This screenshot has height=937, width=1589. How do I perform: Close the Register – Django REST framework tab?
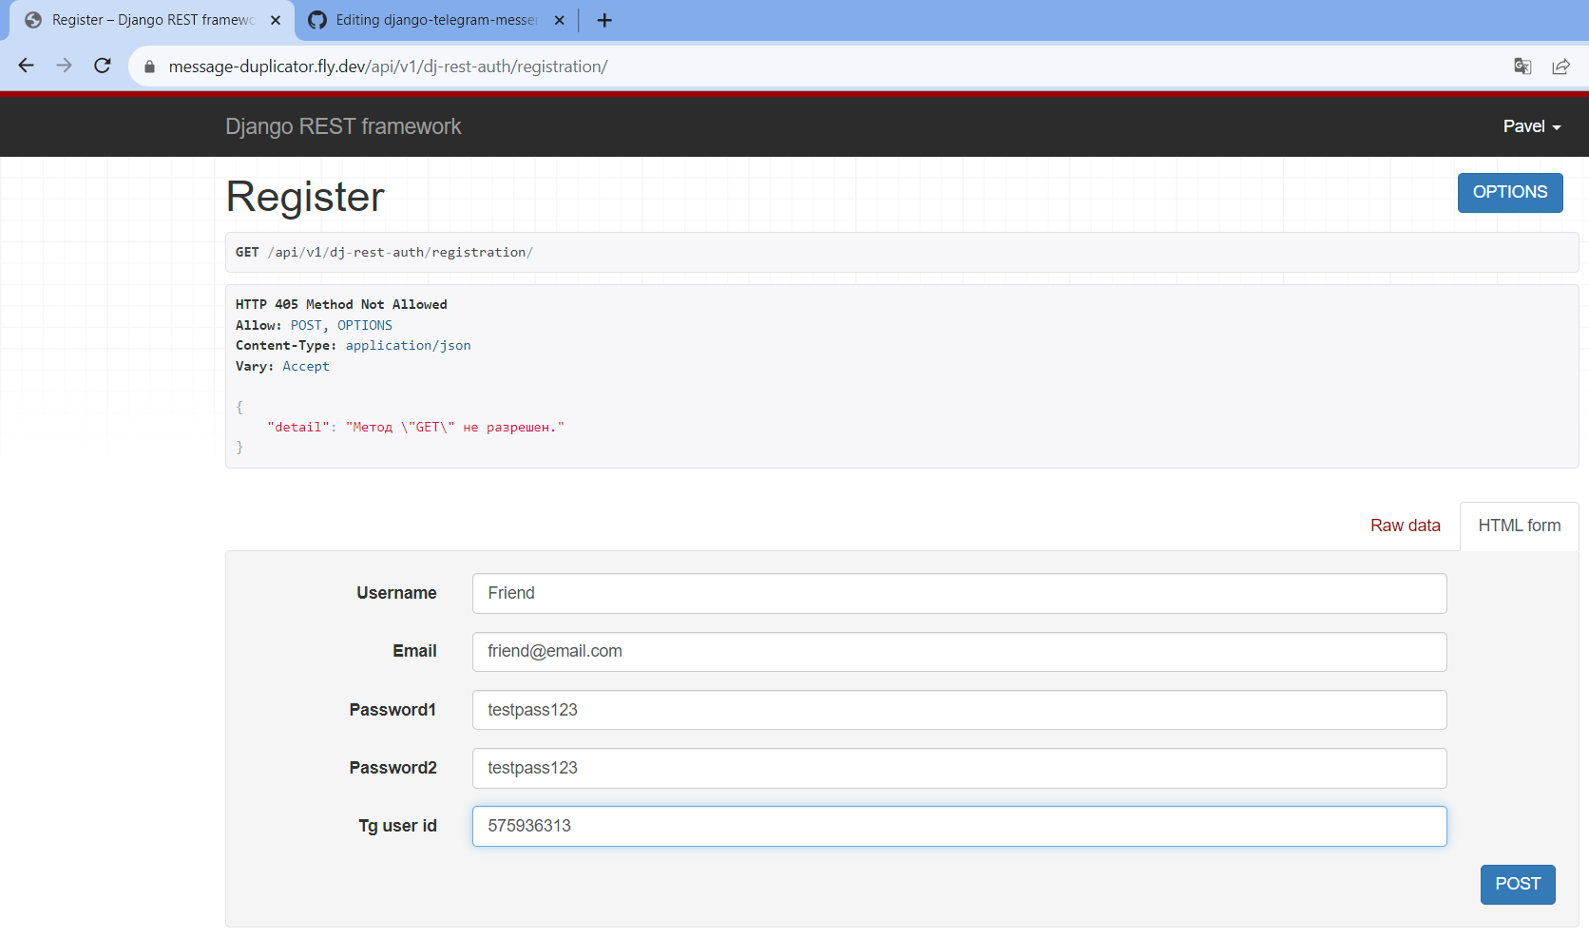[x=276, y=20]
